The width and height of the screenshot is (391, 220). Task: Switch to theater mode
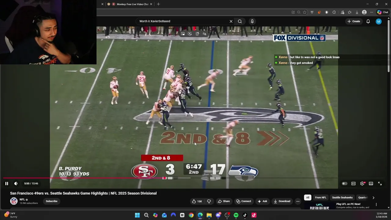pyautogui.click(x=371, y=184)
